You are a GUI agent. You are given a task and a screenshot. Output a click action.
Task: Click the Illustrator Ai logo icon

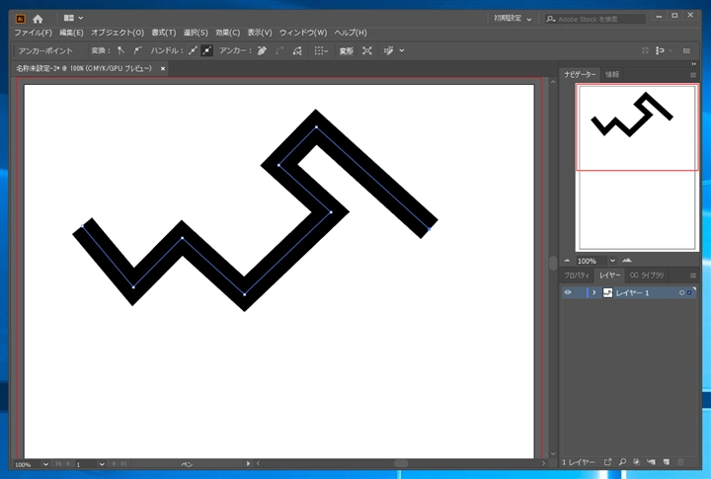point(21,19)
